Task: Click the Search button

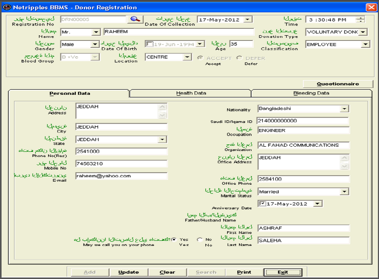Action: [x=206, y=272]
